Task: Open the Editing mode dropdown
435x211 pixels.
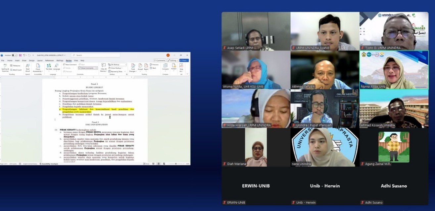Action: [x=173, y=60]
